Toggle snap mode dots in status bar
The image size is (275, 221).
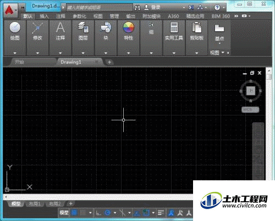82,213
